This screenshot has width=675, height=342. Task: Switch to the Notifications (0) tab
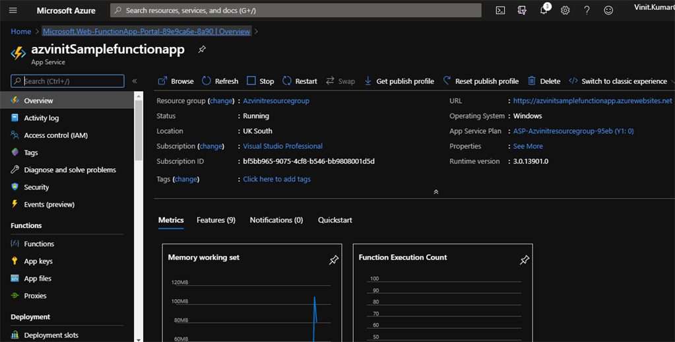[276, 220]
